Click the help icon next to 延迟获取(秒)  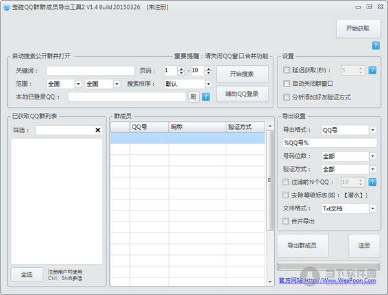[x=372, y=70]
